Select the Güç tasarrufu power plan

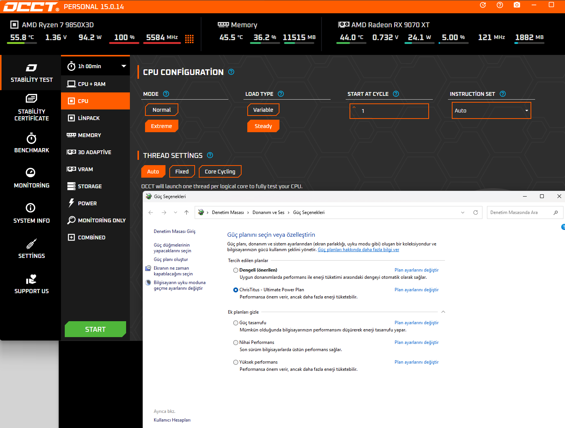tap(236, 323)
